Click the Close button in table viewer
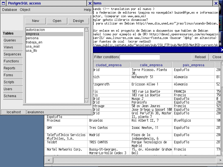This screenshot has height=167, width=223. (217, 57)
